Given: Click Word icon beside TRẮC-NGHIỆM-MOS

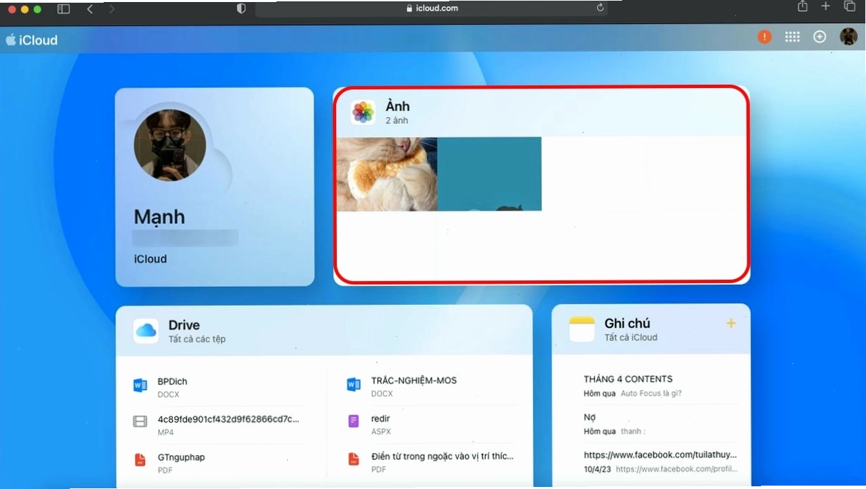Looking at the screenshot, I should pyautogui.click(x=353, y=385).
